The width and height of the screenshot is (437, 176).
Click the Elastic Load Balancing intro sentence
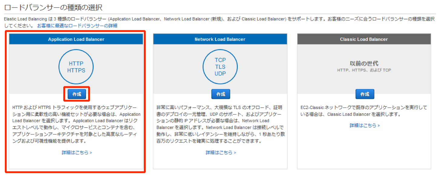[219, 22]
